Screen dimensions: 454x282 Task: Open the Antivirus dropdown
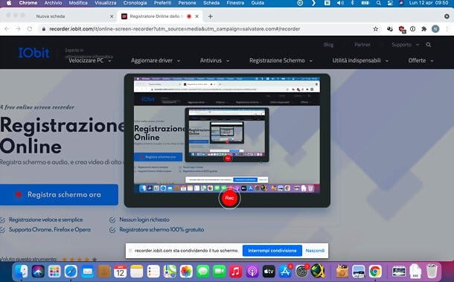[x=214, y=60]
